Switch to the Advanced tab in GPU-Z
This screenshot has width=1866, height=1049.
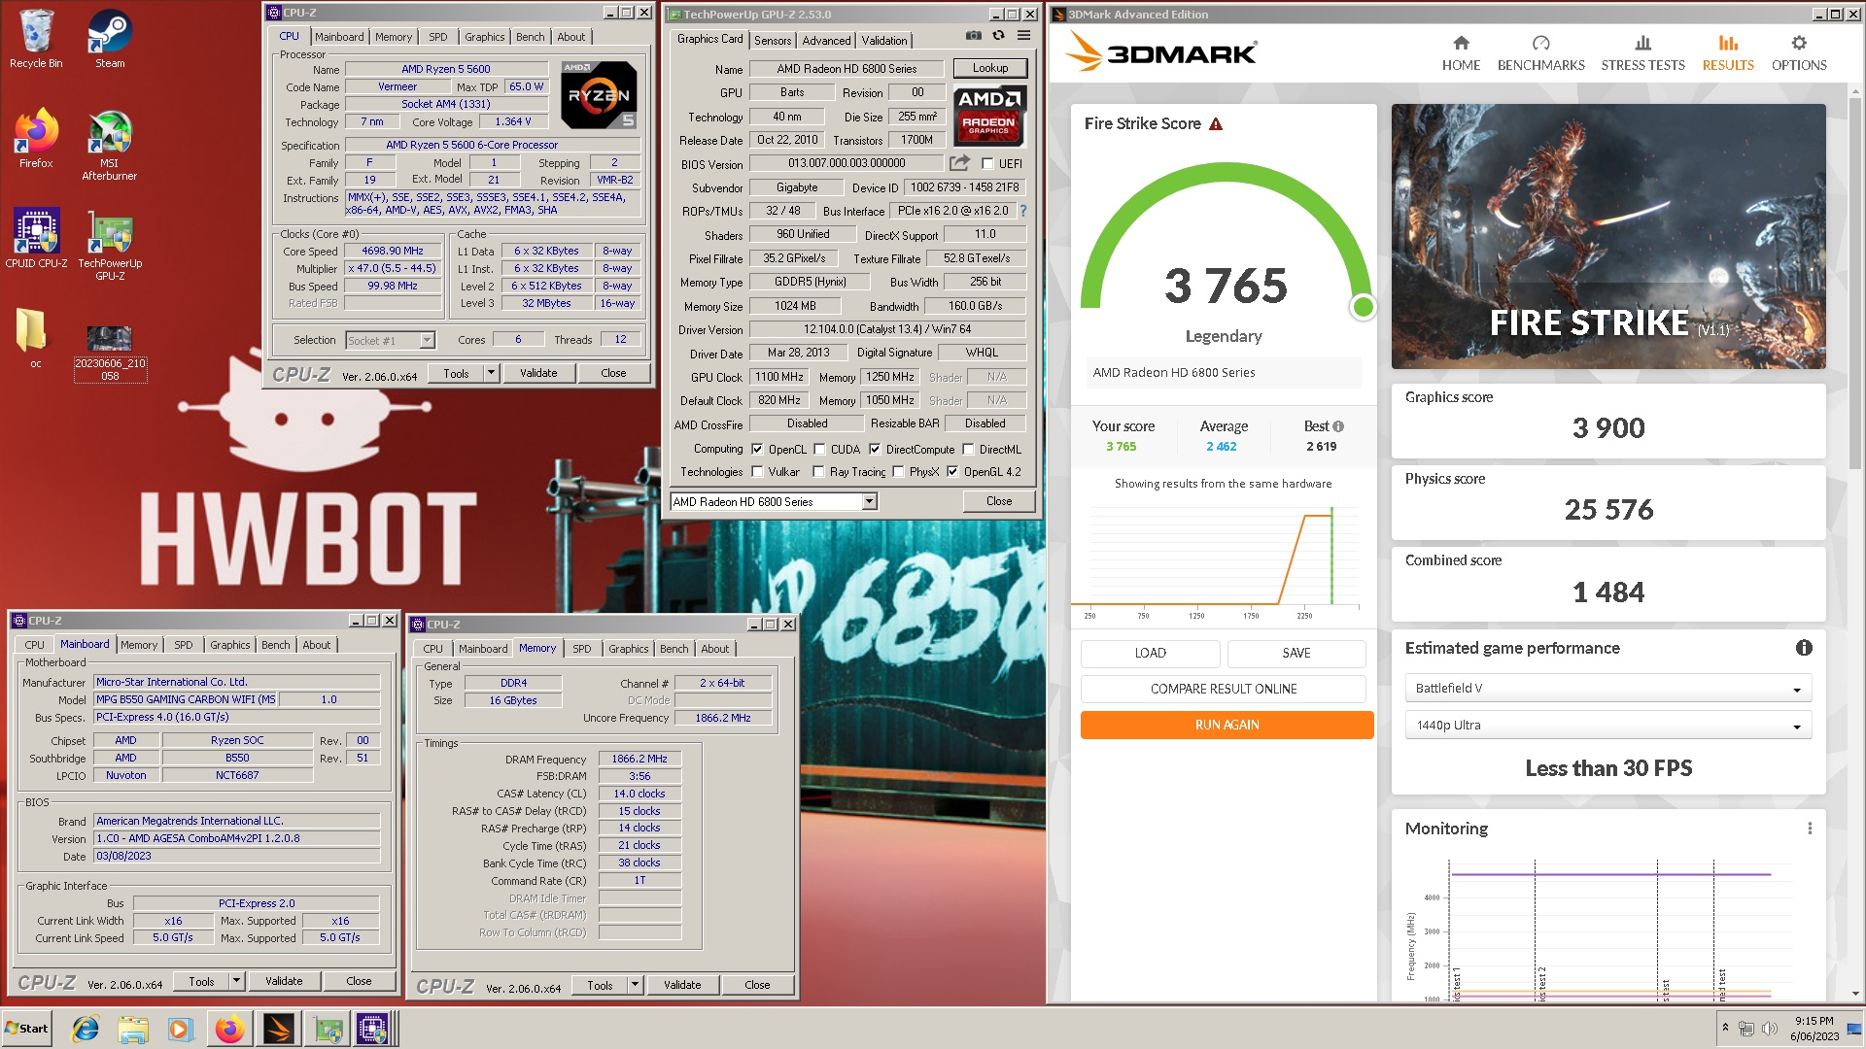pos(826,41)
